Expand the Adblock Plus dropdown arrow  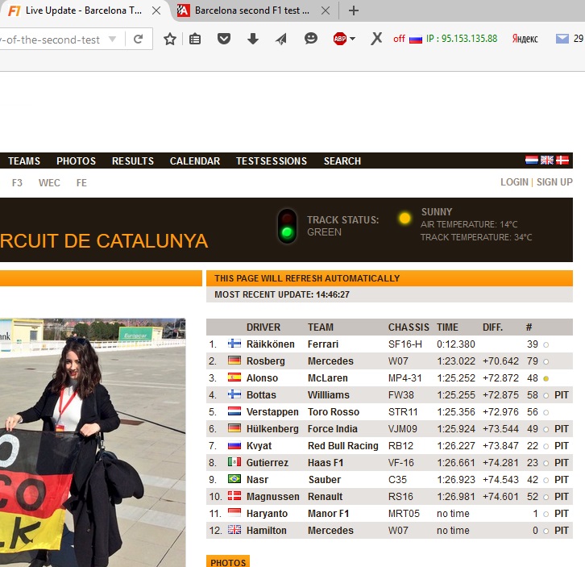point(353,39)
